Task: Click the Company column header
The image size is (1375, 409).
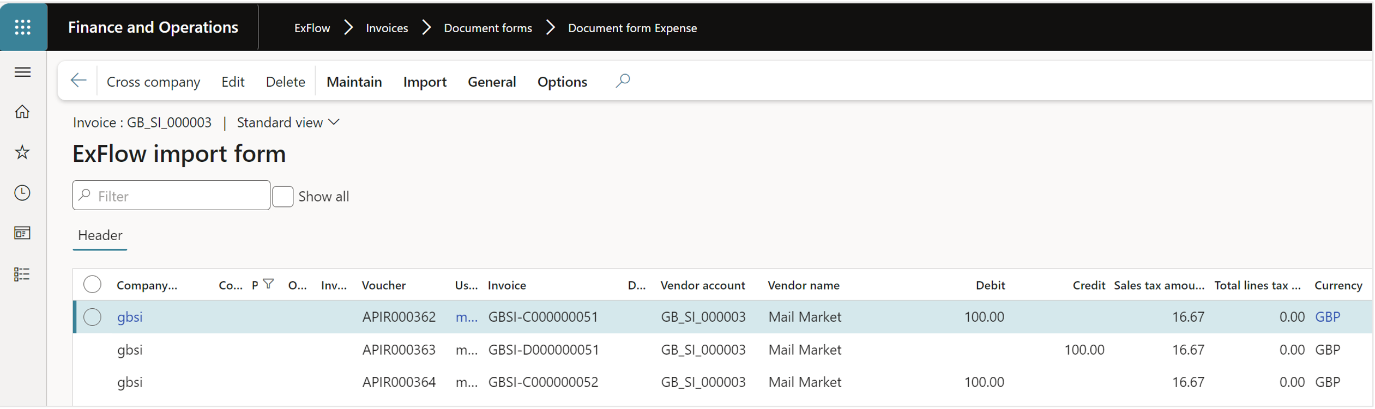Action: click(147, 285)
